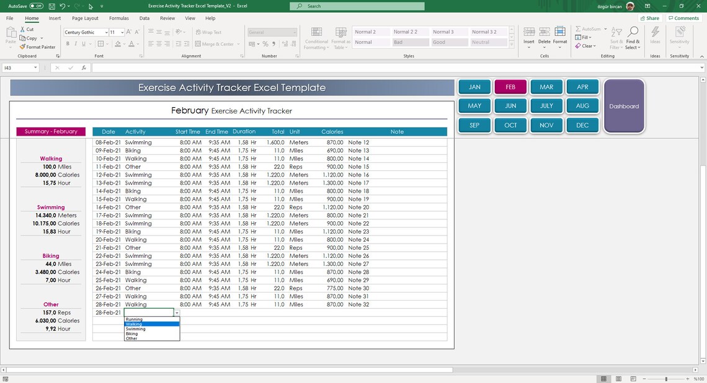This screenshot has width=707, height=383.
Task: Switch to the Formulas ribbon tab
Action: tap(118, 18)
